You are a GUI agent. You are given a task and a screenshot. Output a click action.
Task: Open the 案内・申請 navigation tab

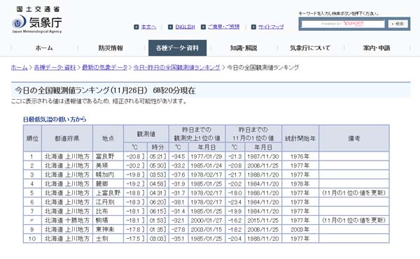[377, 48]
